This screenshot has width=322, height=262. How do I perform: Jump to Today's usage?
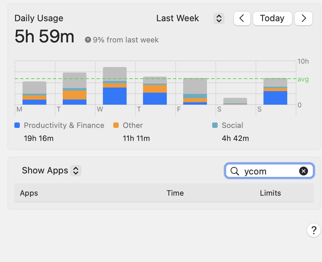272,18
